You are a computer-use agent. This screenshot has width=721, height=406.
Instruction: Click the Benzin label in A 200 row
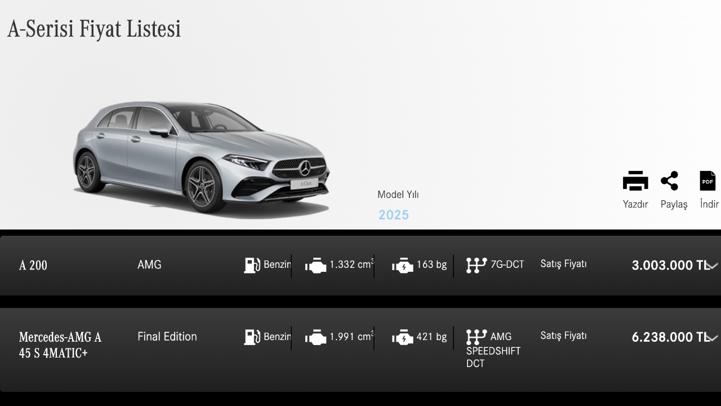coord(277,264)
